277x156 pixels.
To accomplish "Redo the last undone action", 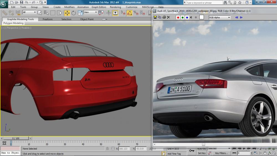I will pyautogui.click(x=34, y=2).
